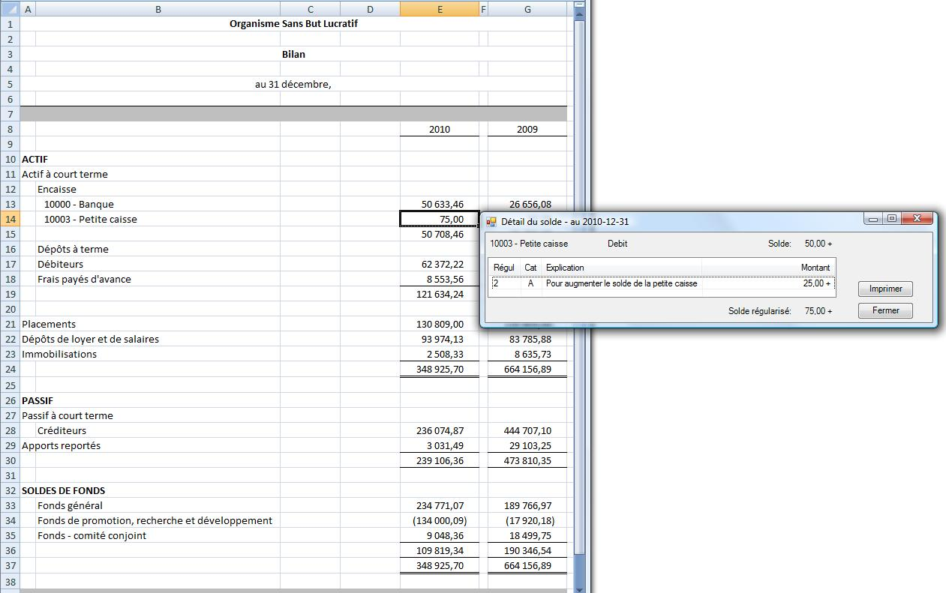Select the column B header
Image resolution: width=946 pixels, height=593 pixels.
coord(158,9)
